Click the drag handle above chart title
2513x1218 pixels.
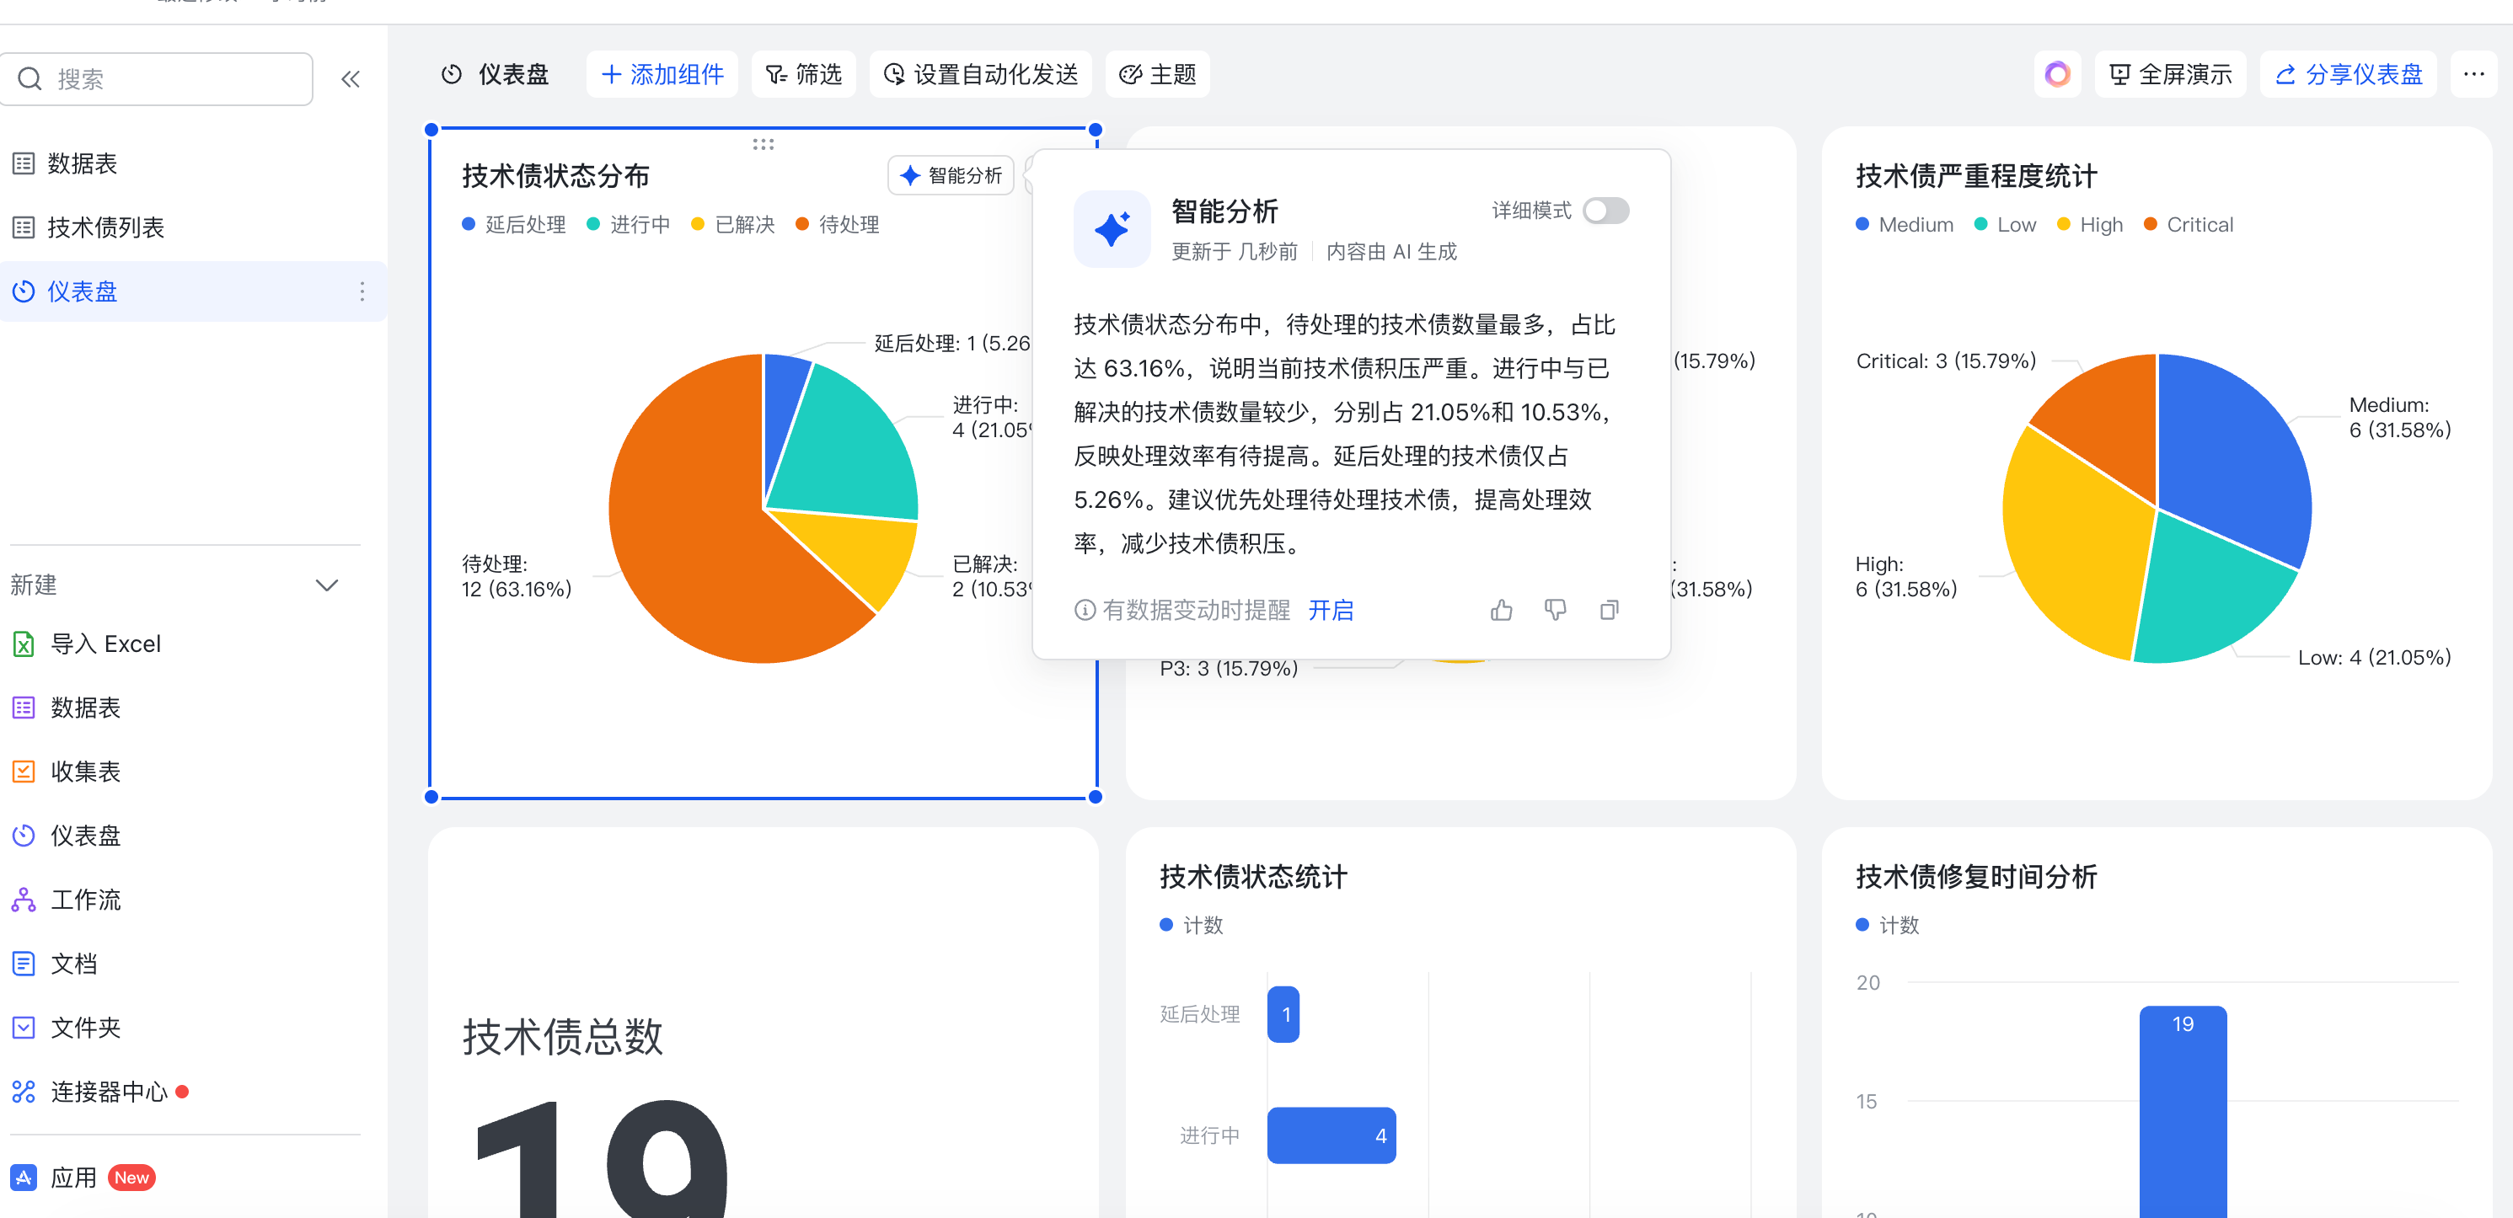763,144
